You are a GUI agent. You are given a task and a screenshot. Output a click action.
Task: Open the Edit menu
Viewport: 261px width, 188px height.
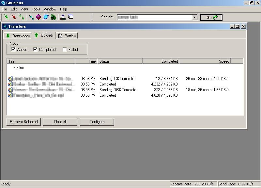pyautogui.click(x=14, y=9)
